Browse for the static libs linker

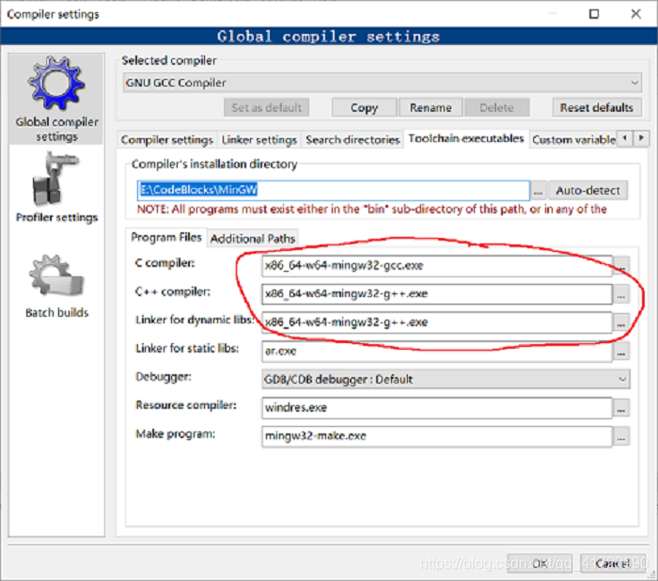621,352
